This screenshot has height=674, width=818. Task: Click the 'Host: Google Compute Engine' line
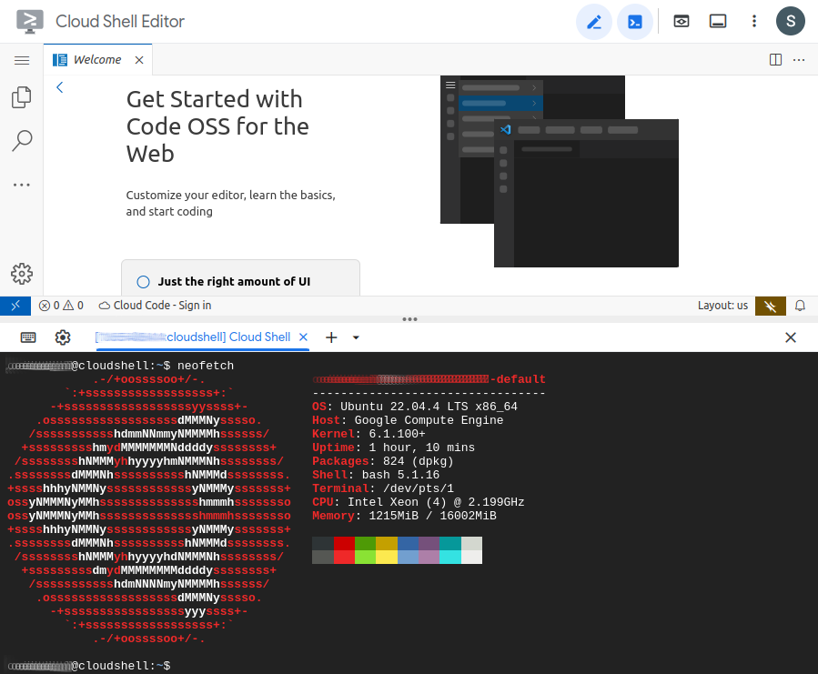(408, 420)
